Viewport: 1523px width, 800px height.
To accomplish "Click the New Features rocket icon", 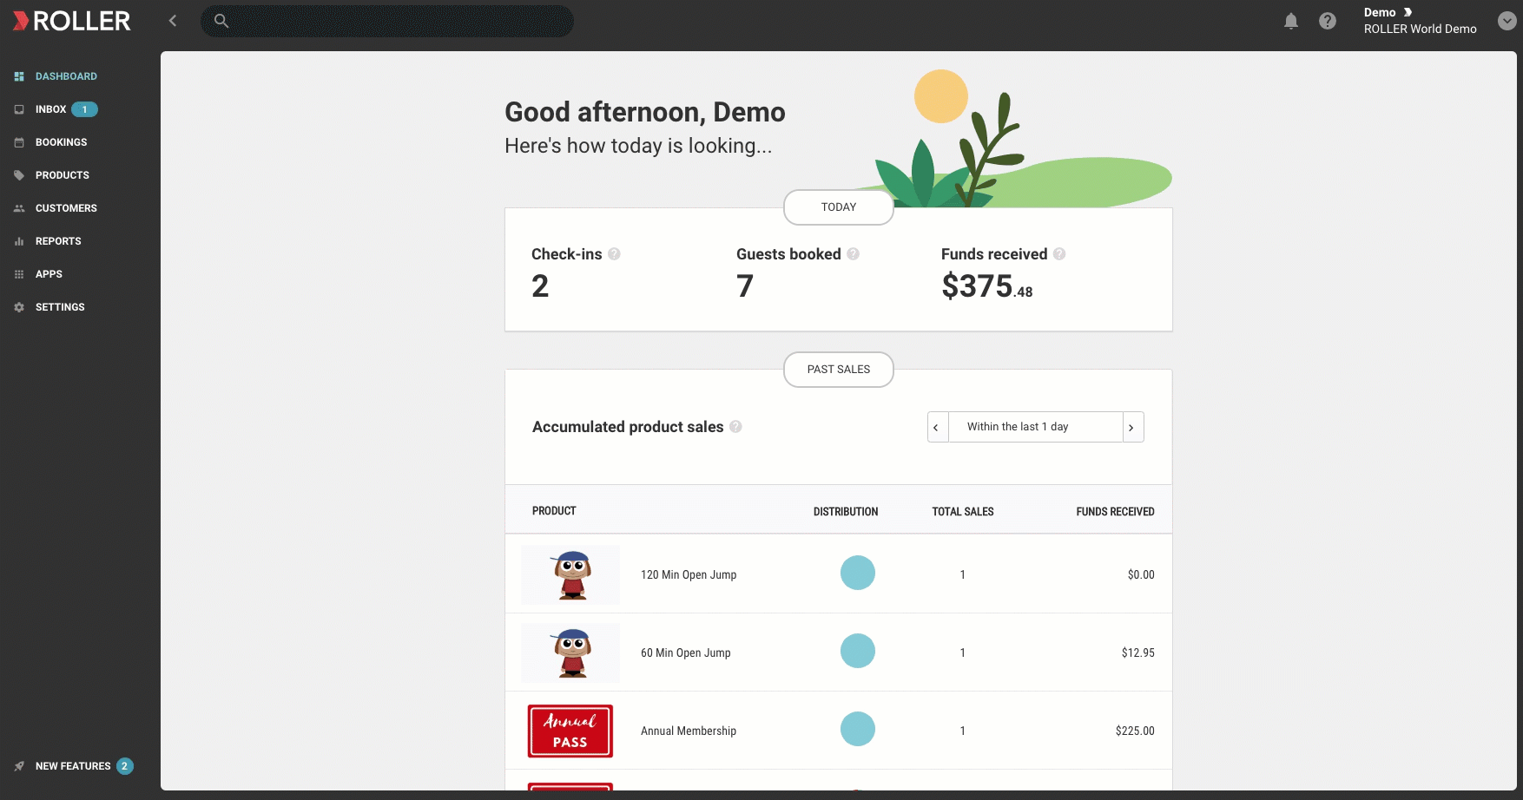I will pos(19,766).
